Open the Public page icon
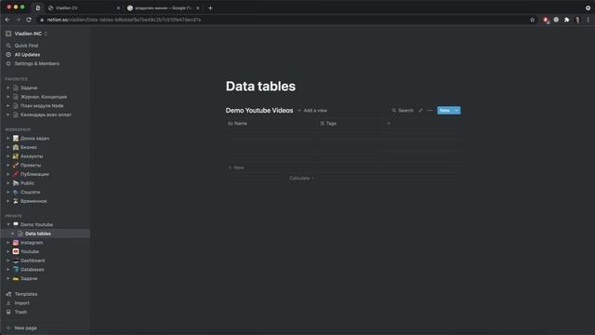The width and height of the screenshot is (595, 335). click(16, 183)
